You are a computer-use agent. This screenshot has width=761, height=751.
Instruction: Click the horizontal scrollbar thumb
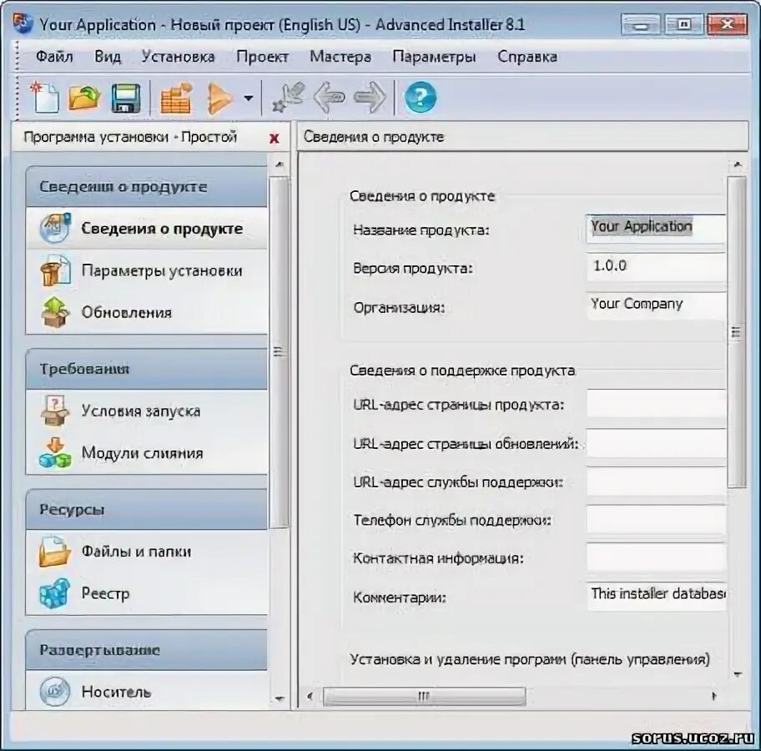pyautogui.click(x=424, y=696)
